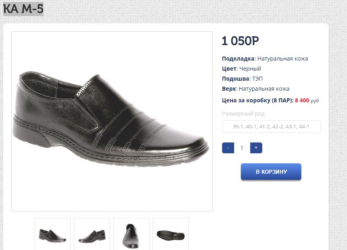Click the Размерный ряд label
Image resolution: width=347 pixels, height=250 pixels.
pos(243,114)
